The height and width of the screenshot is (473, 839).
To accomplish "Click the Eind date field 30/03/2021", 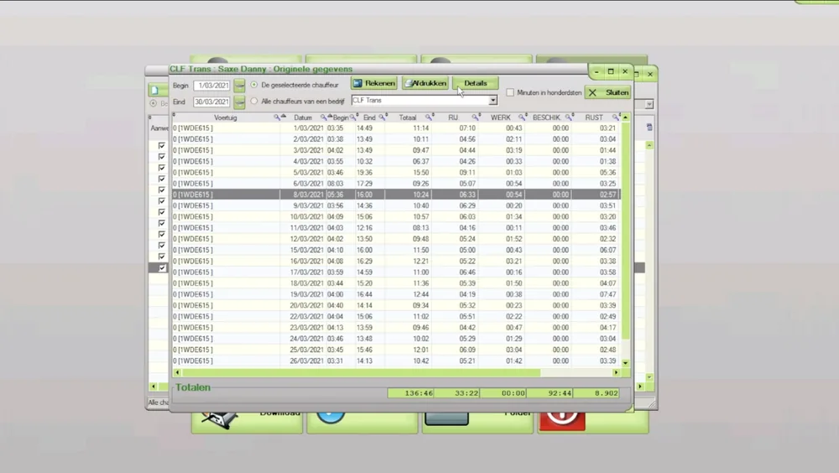I will pyautogui.click(x=212, y=101).
